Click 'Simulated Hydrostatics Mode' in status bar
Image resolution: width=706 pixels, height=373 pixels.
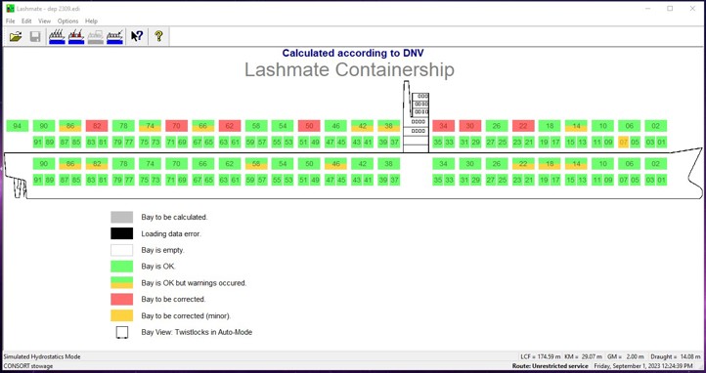[x=42, y=356]
